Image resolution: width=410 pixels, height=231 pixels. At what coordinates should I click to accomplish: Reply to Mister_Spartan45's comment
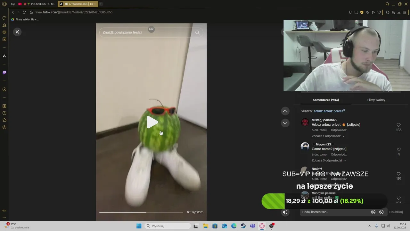pos(339,130)
